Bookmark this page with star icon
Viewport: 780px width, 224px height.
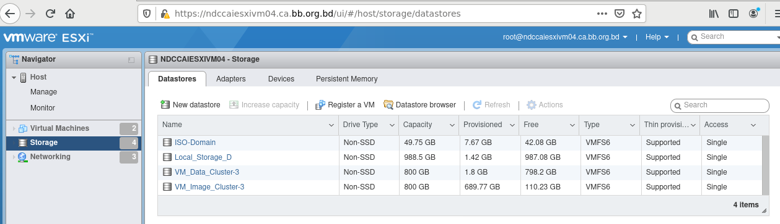click(636, 13)
